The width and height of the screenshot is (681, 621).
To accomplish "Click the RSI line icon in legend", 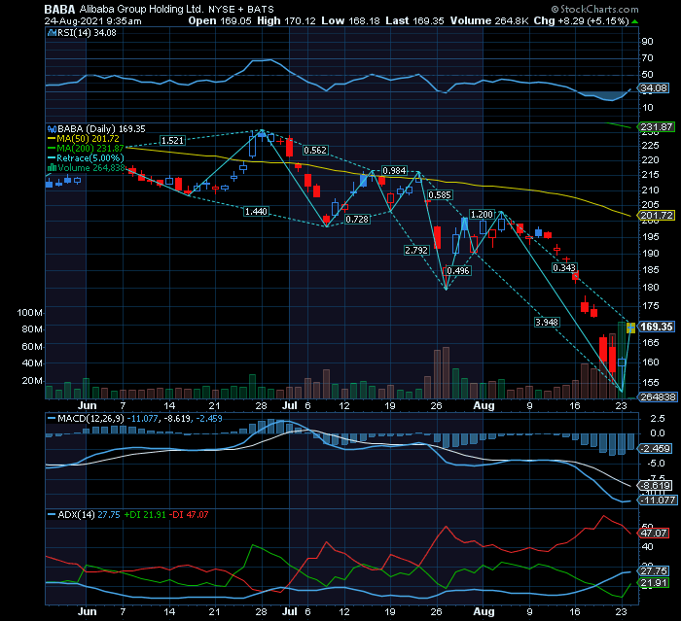I will (52, 32).
